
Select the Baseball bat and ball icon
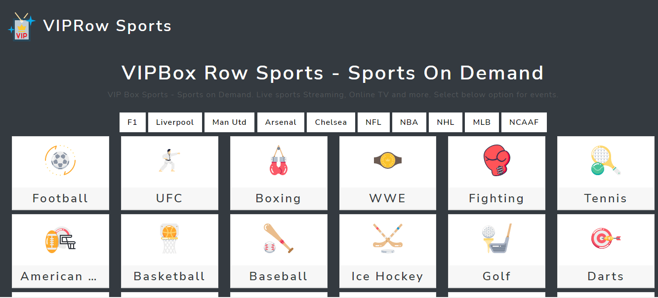click(279, 238)
